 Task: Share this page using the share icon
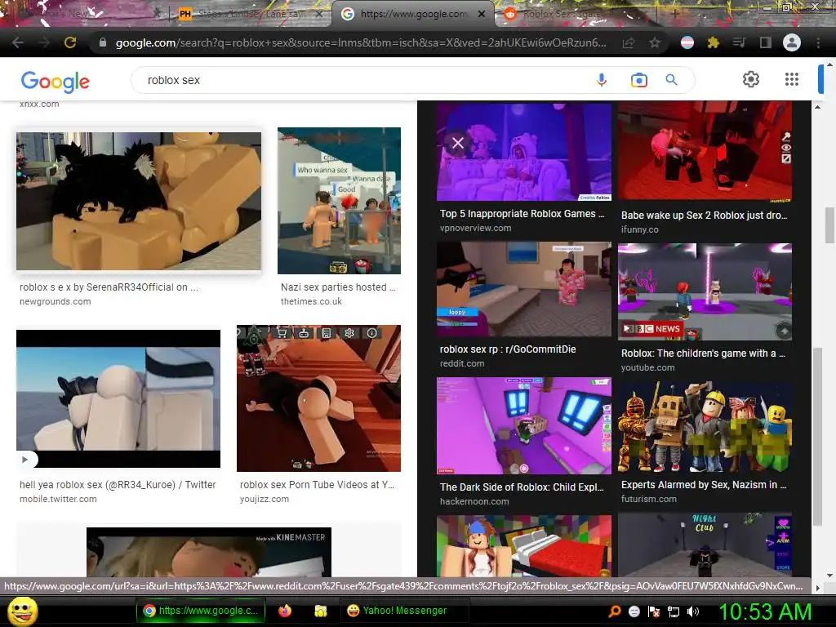click(x=629, y=42)
